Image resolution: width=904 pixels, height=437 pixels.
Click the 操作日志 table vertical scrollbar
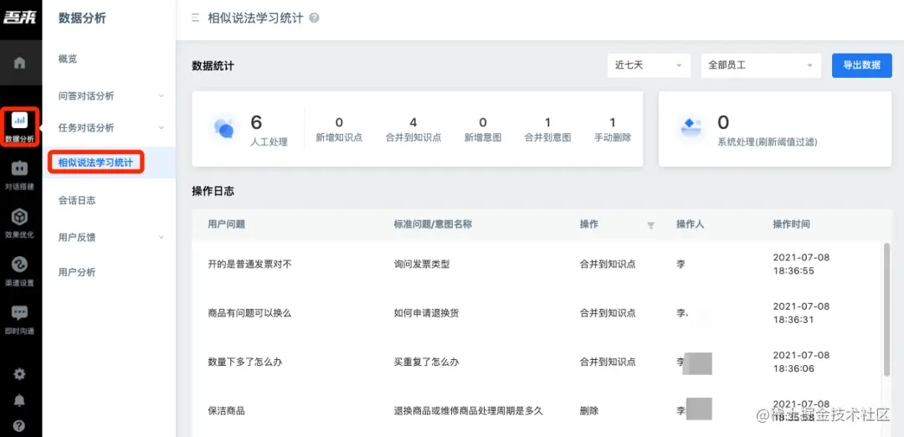pos(886,310)
